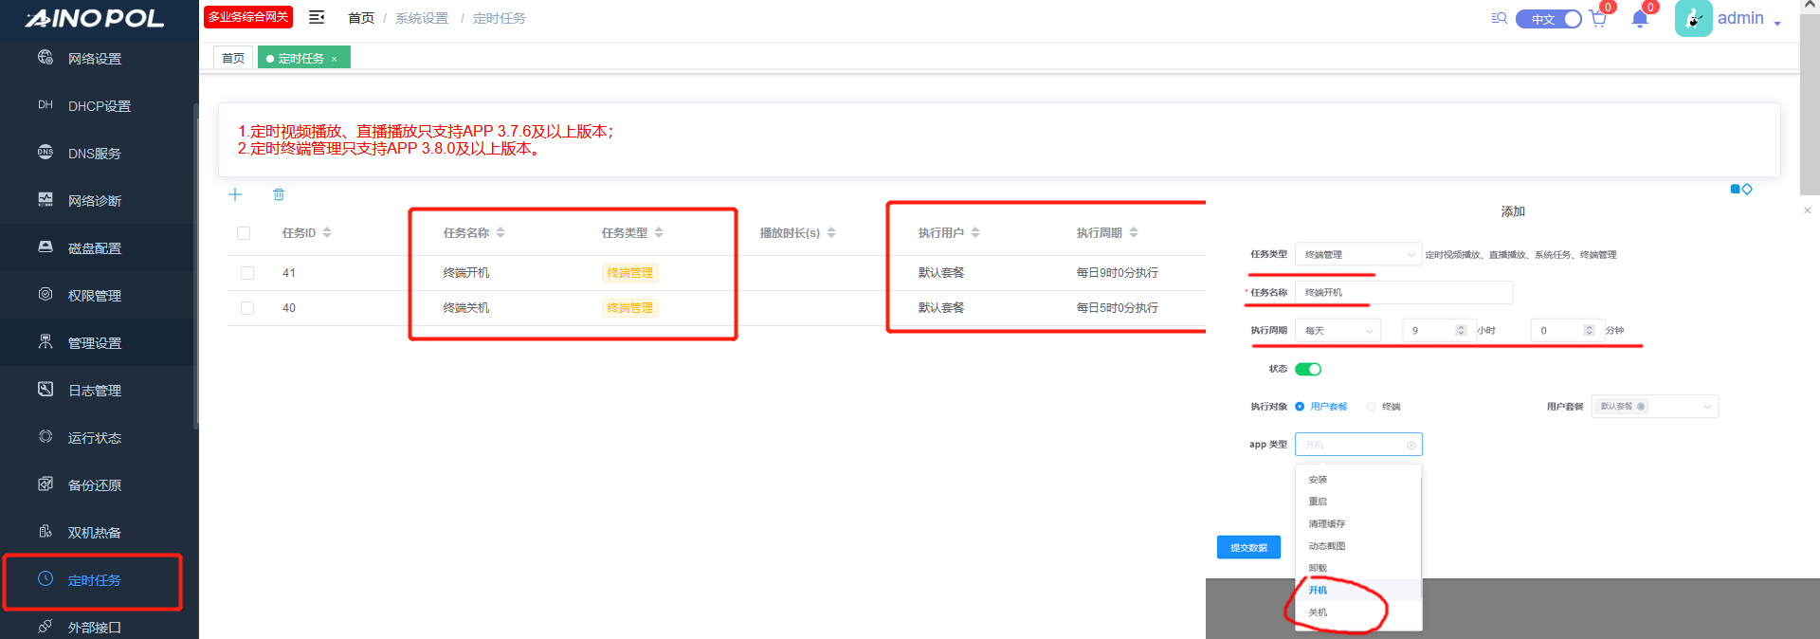The height and width of the screenshot is (639, 1820).
Task: Click the 提交数据 button
Action: [x=1248, y=547]
